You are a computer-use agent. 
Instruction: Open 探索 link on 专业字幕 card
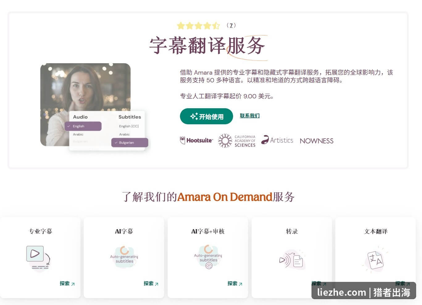point(67,283)
